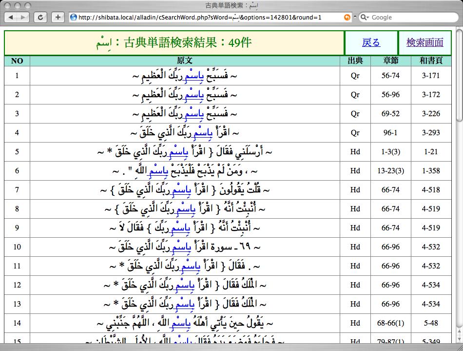Viewport: 463px width, 351px height.
Task: Click row number 12
Action: coord(17,285)
